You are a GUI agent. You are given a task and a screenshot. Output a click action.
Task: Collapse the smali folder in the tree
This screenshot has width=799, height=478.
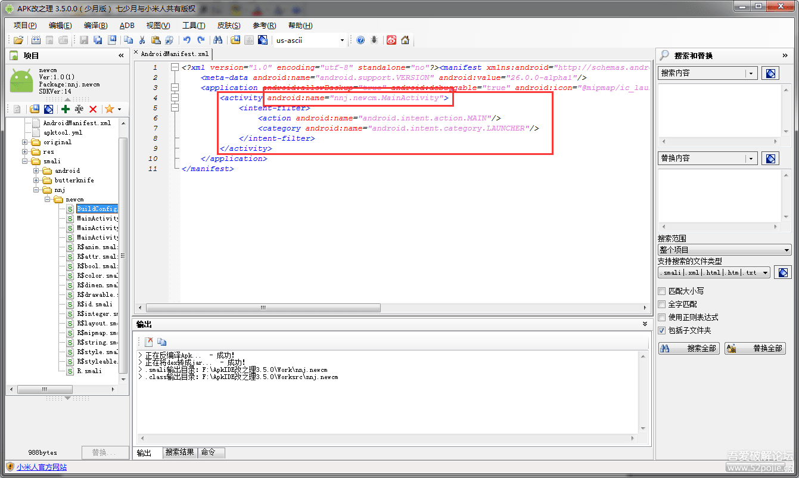tap(25, 162)
